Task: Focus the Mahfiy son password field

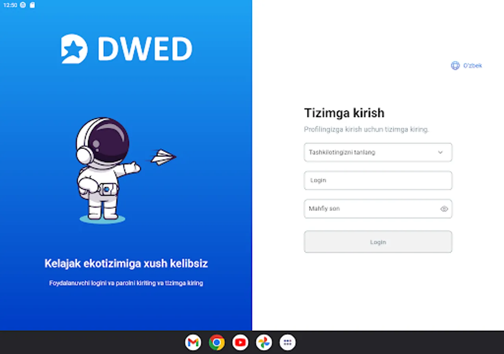Action: coord(378,209)
